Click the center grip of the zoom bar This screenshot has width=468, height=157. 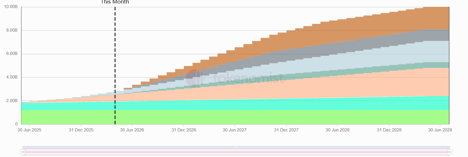[236, 147]
